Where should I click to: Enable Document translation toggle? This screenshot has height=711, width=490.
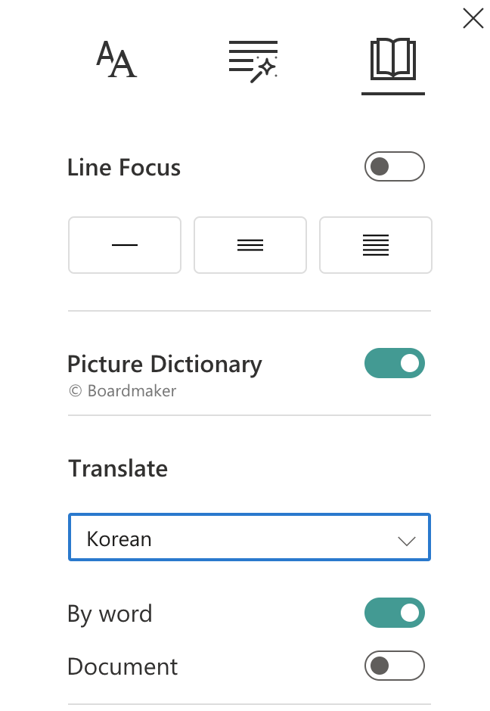tap(394, 666)
